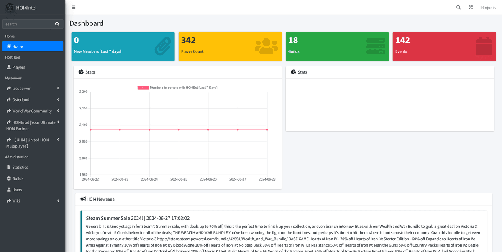
Task: Click the share arrow beside UHM United HOI4
Action: click(x=9, y=140)
